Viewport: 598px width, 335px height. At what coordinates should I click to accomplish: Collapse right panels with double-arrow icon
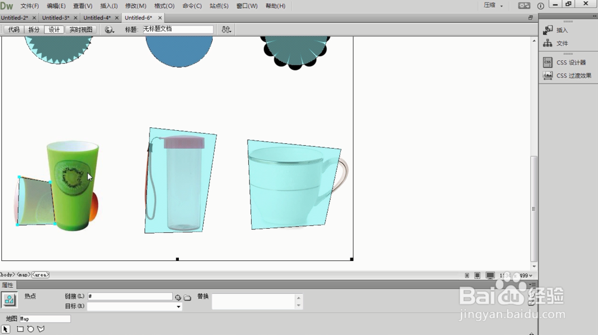(x=594, y=16)
